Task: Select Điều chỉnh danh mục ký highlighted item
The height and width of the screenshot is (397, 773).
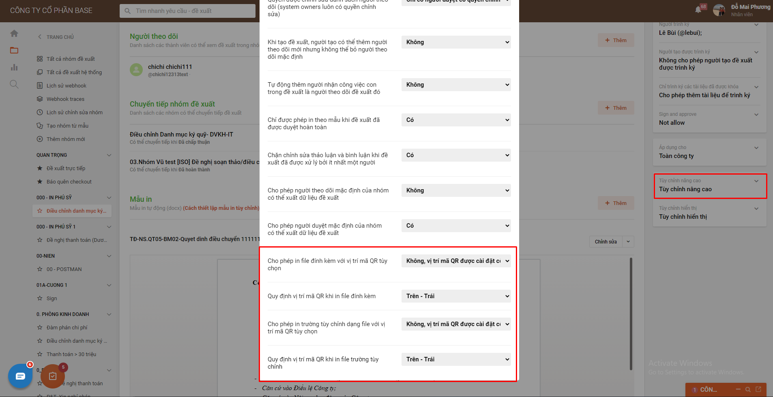Action: [72, 211]
